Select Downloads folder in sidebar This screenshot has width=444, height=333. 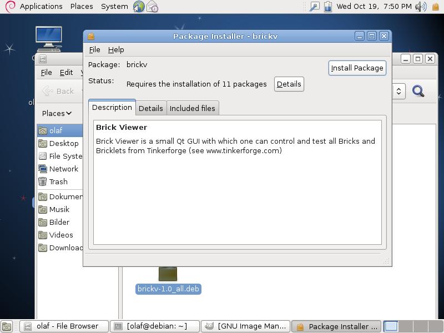(x=60, y=248)
